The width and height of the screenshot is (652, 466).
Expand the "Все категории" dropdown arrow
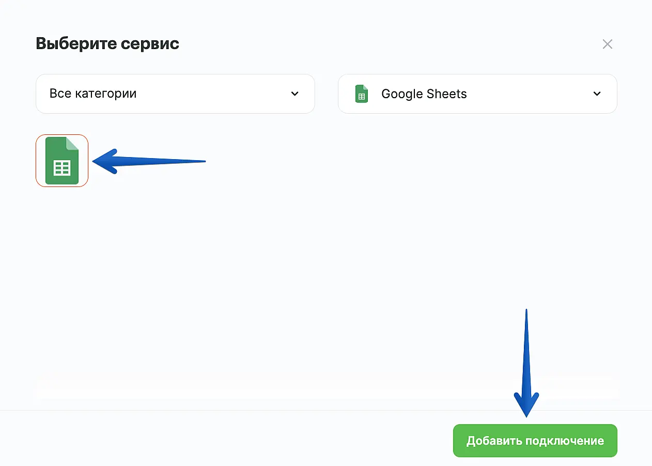click(x=294, y=94)
